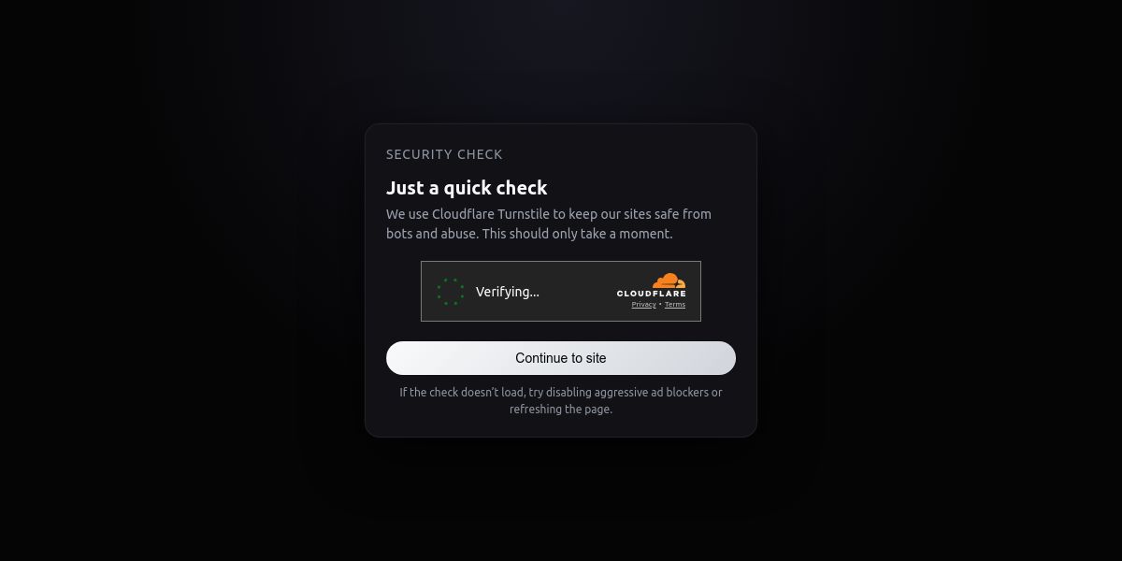The width and height of the screenshot is (1122, 561).
Task: Click the orange Cloudflare cloud logo
Action: pos(669,280)
